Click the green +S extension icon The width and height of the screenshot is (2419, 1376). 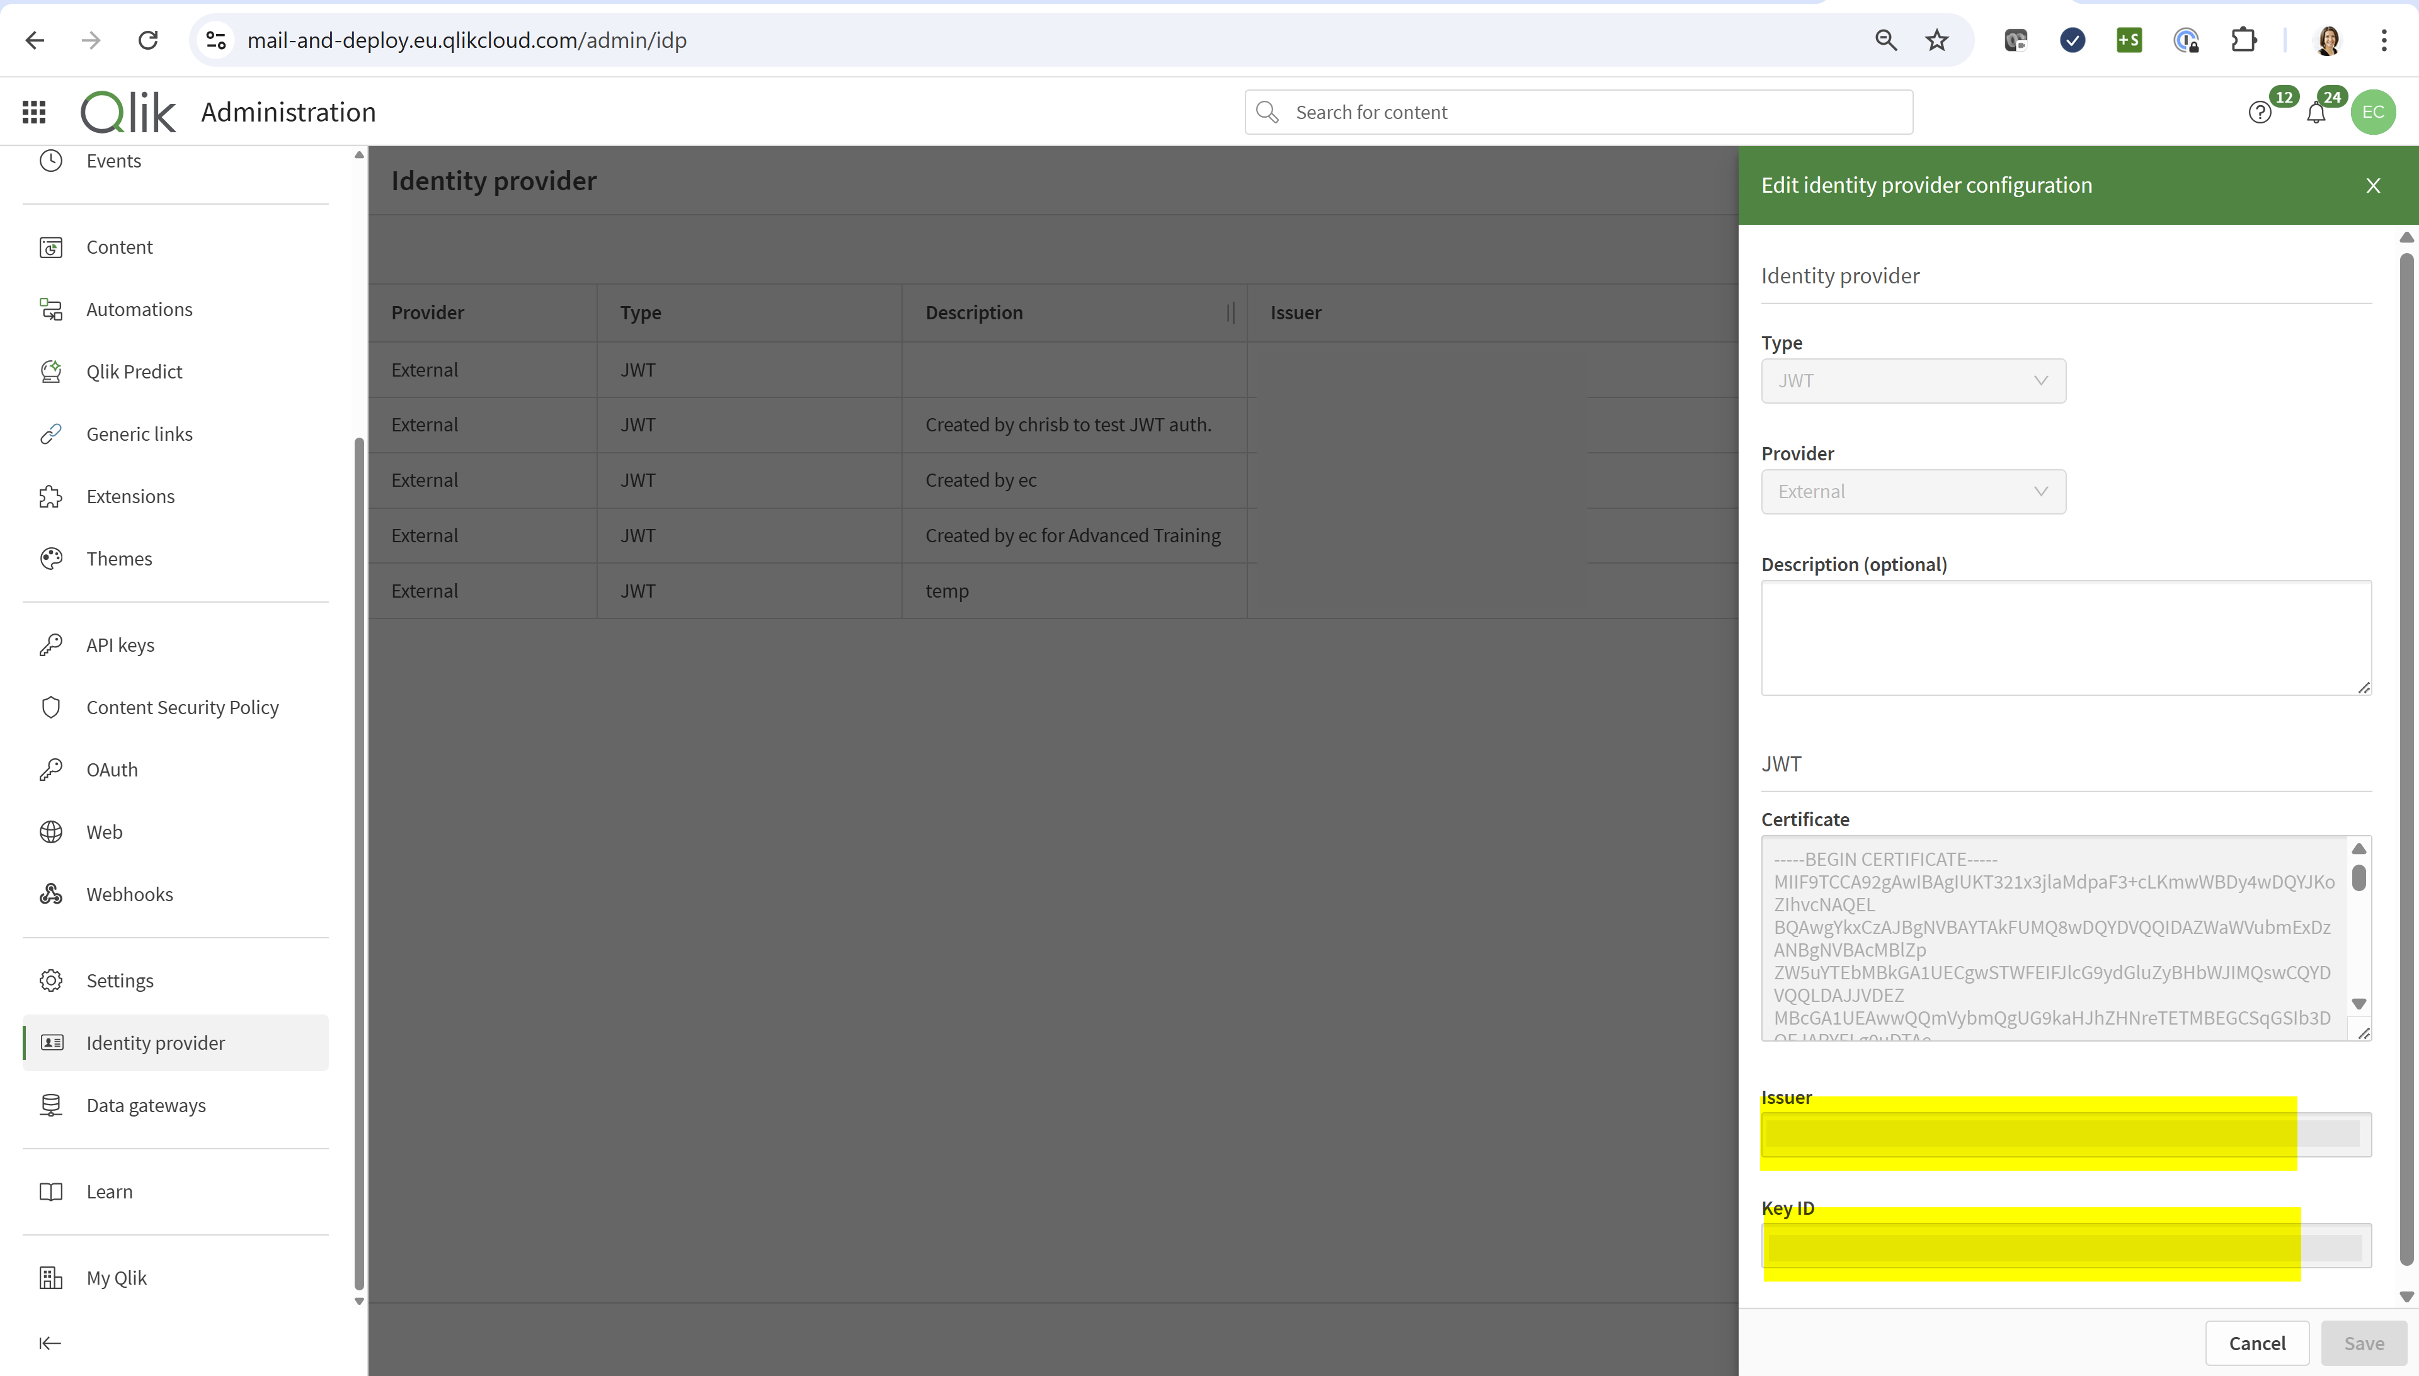(x=2129, y=40)
